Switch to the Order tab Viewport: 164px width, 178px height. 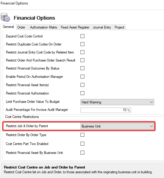pyautogui.click(x=21, y=27)
